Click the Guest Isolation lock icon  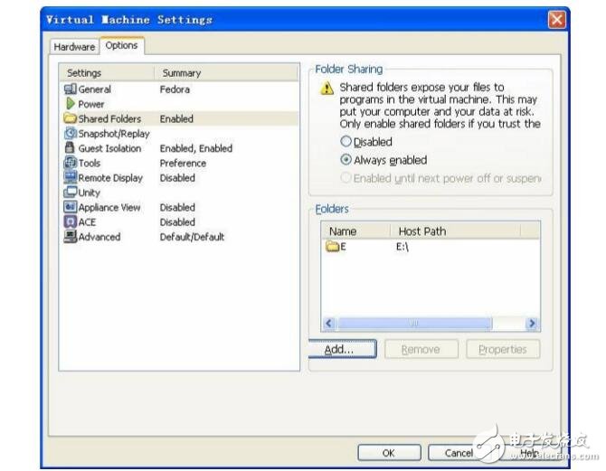[x=70, y=148]
